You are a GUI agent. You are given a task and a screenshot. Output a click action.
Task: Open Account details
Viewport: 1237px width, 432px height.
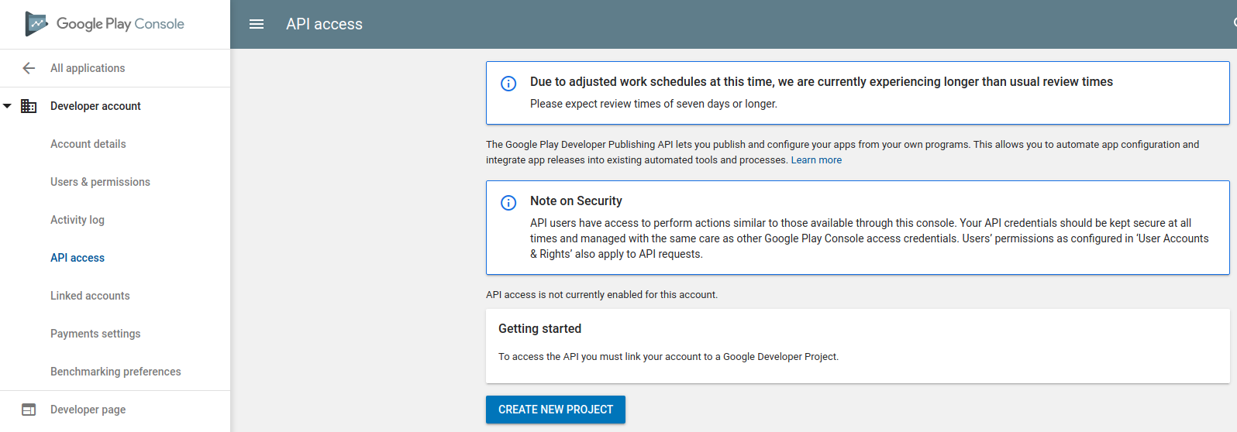tap(88, 144)
